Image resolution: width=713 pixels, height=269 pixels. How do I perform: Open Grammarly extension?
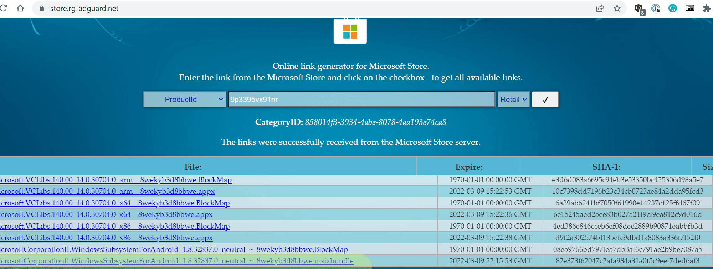coord(673,8)
